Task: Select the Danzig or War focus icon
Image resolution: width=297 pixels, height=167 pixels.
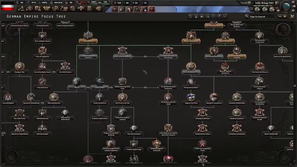Action: (19, 66)
